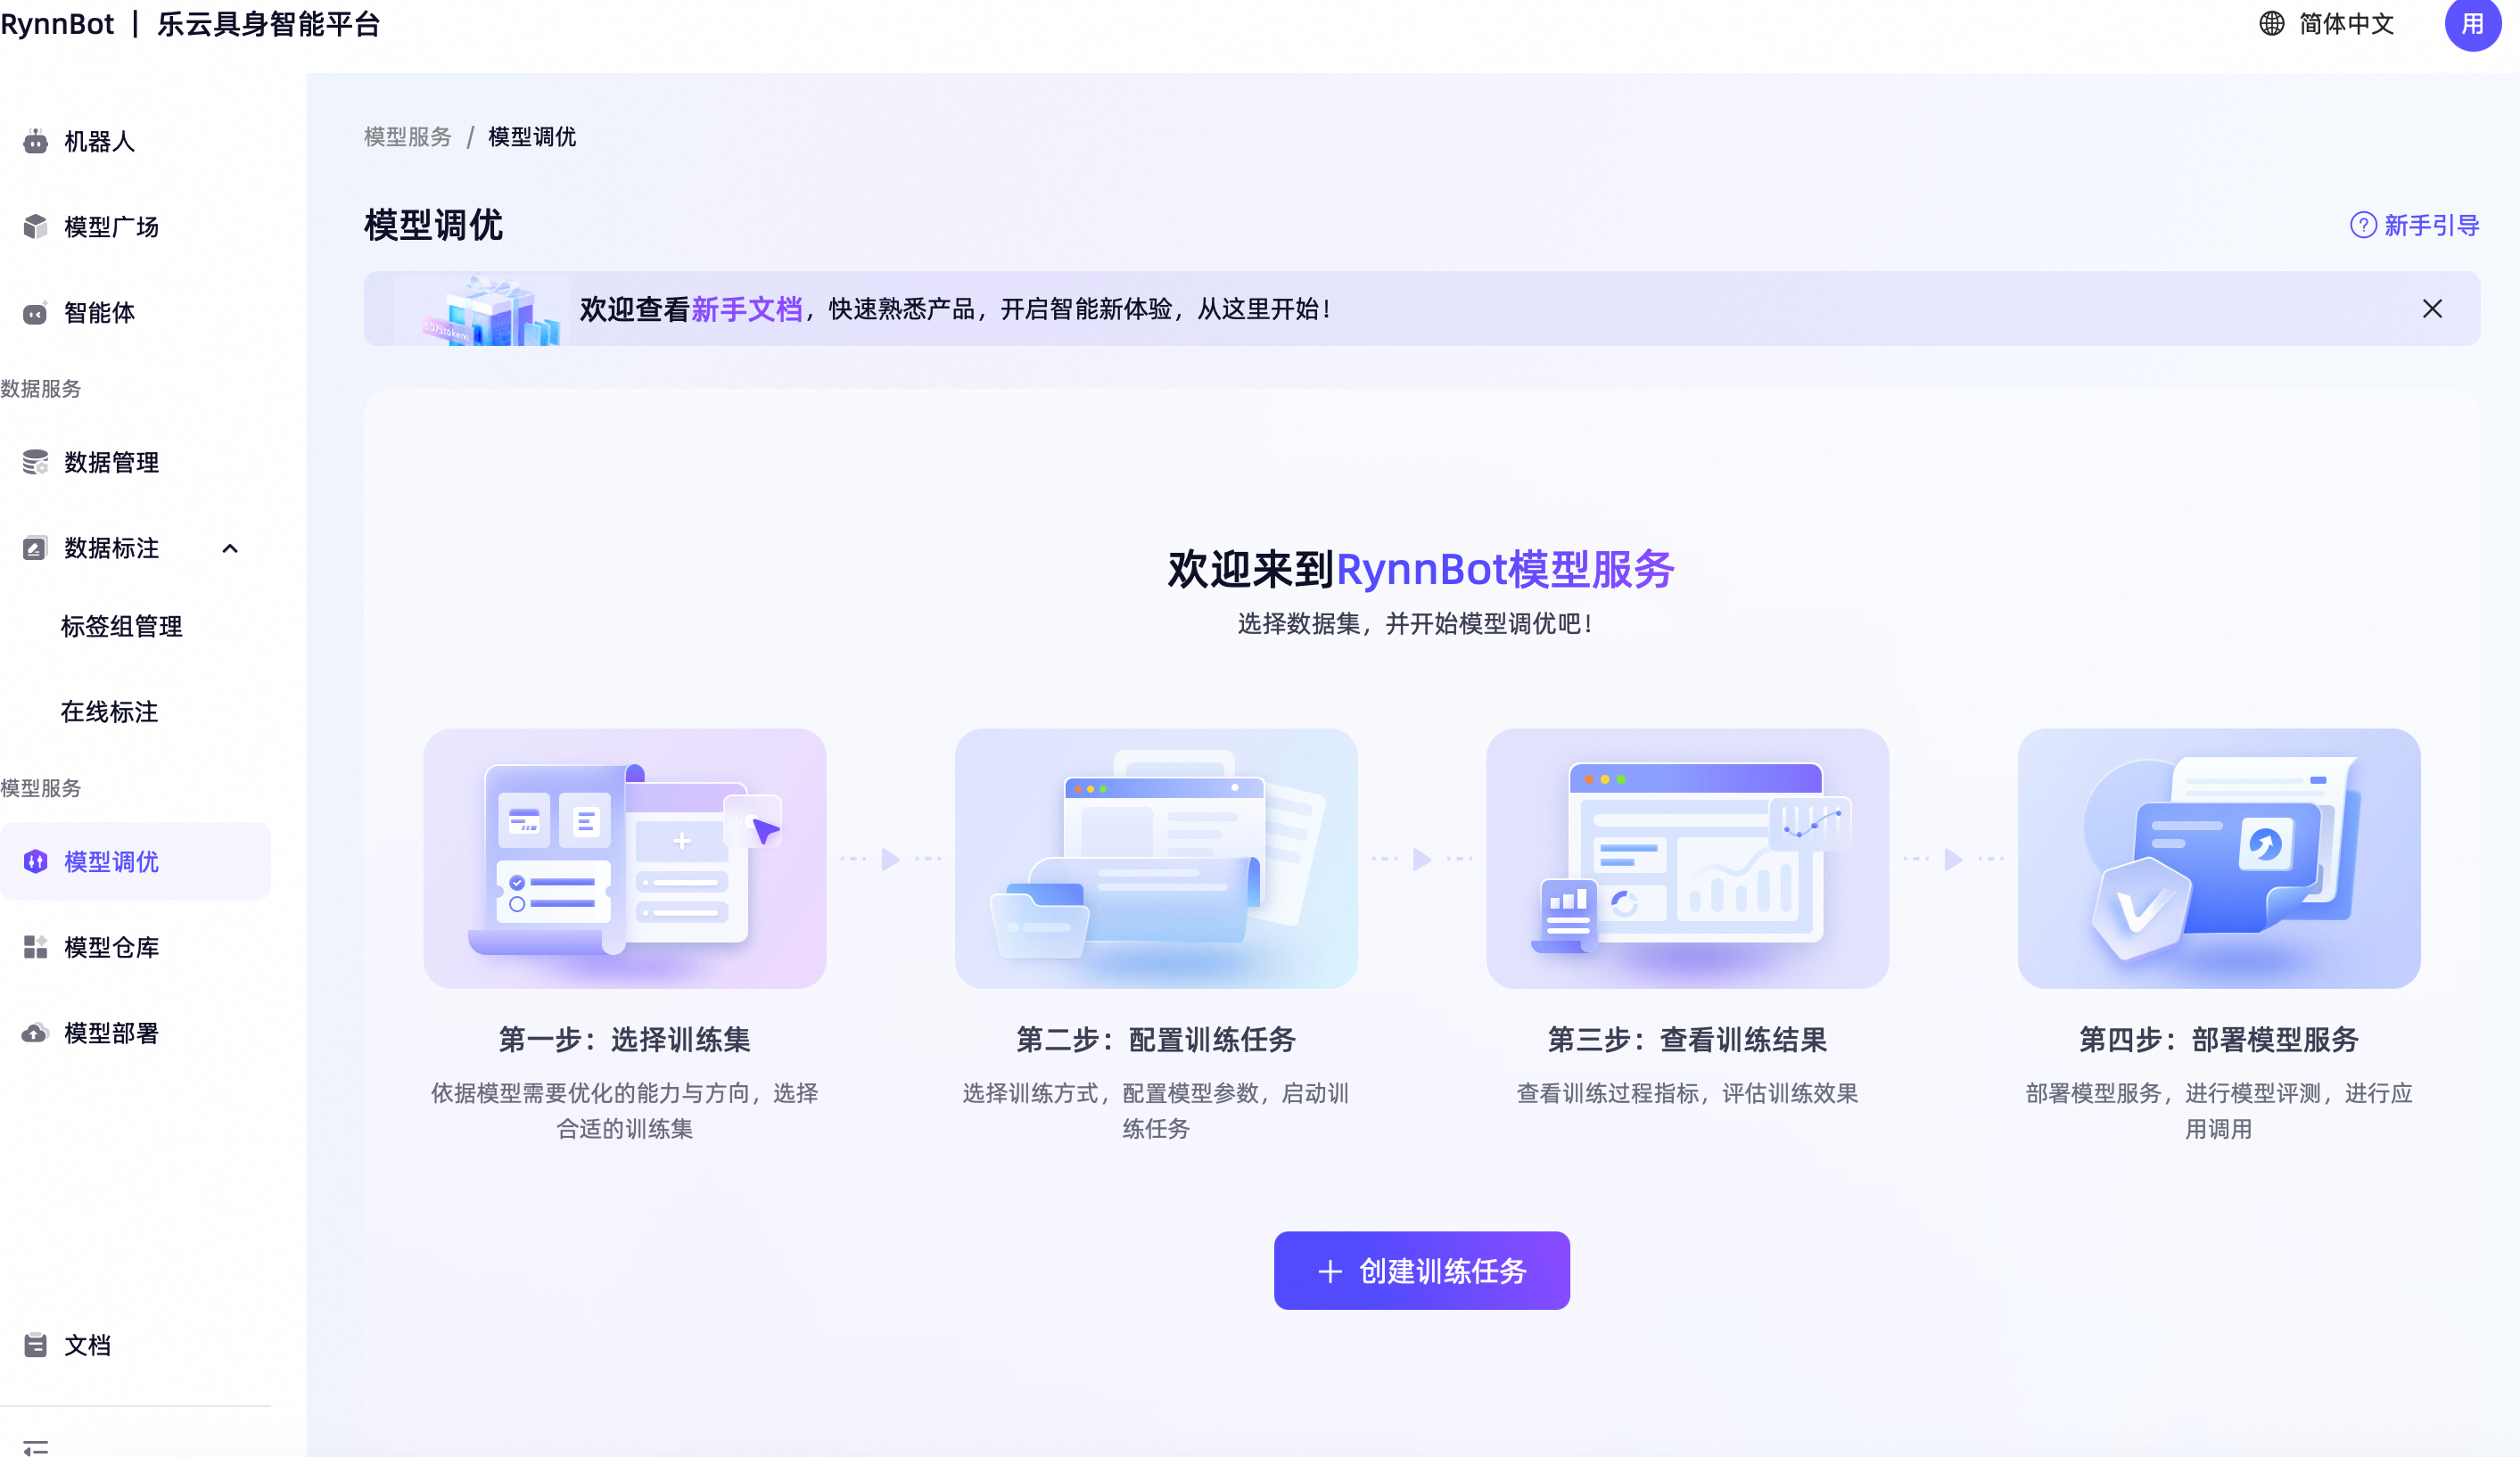2520x1457 pixels.
Task: Open the 新手引导 help link
Action: point(2414,225)
